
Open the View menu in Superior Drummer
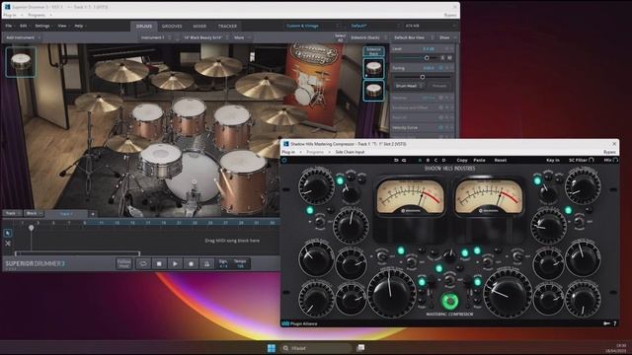(x=62, y=26)
